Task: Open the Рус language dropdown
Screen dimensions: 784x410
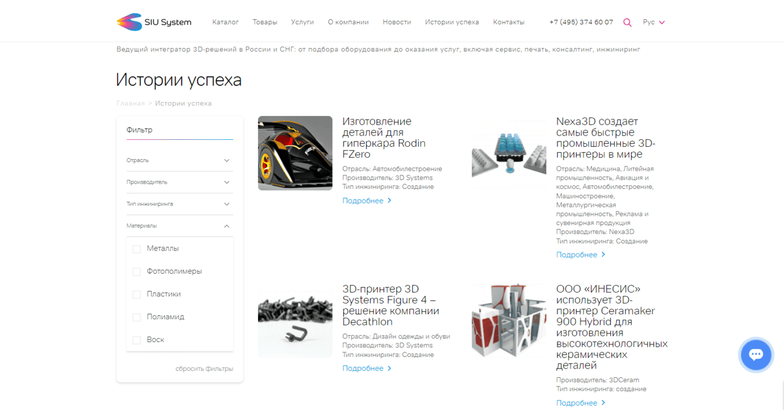Action: 654,22
